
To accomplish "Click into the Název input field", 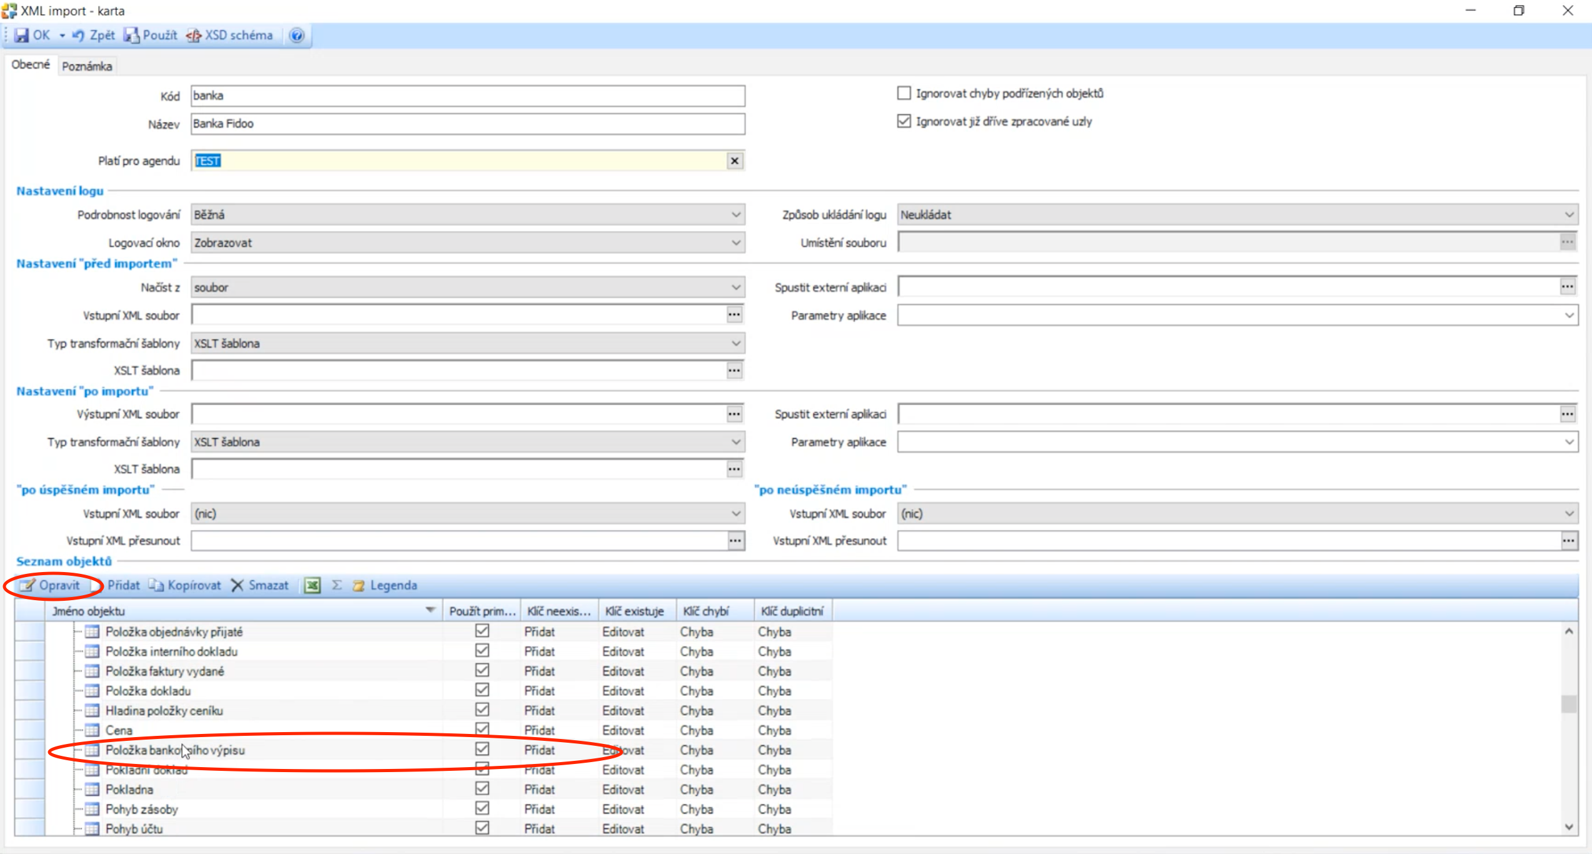I will pyautogui.click(x=468, y=124).
